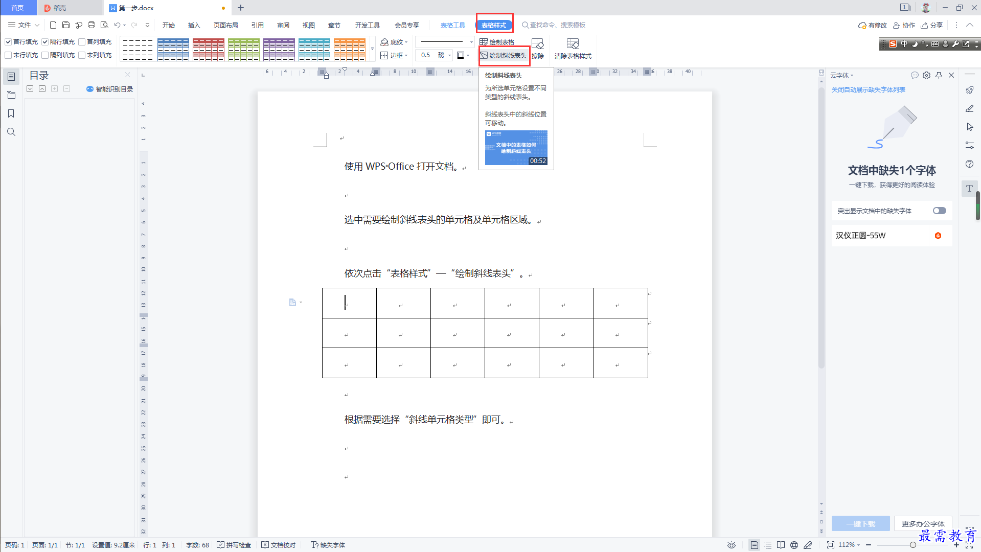
Task: Click the help question icon in right sidebar
Action: 969,164
